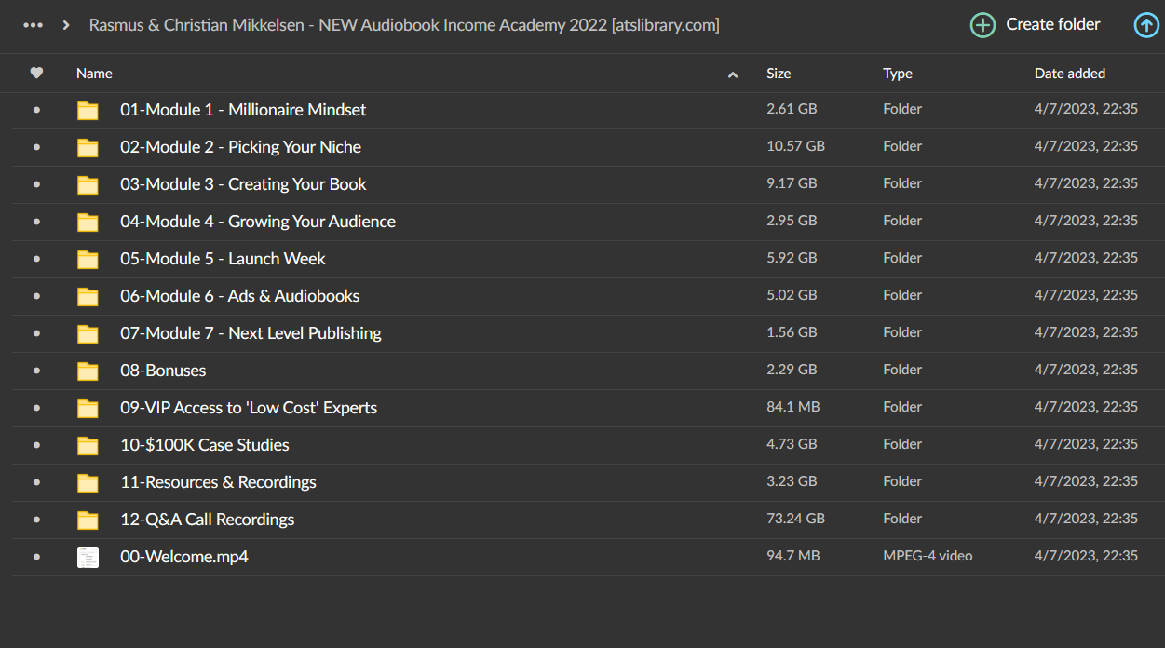Click folder icon for 02-Module 2

tap(88, 148)
